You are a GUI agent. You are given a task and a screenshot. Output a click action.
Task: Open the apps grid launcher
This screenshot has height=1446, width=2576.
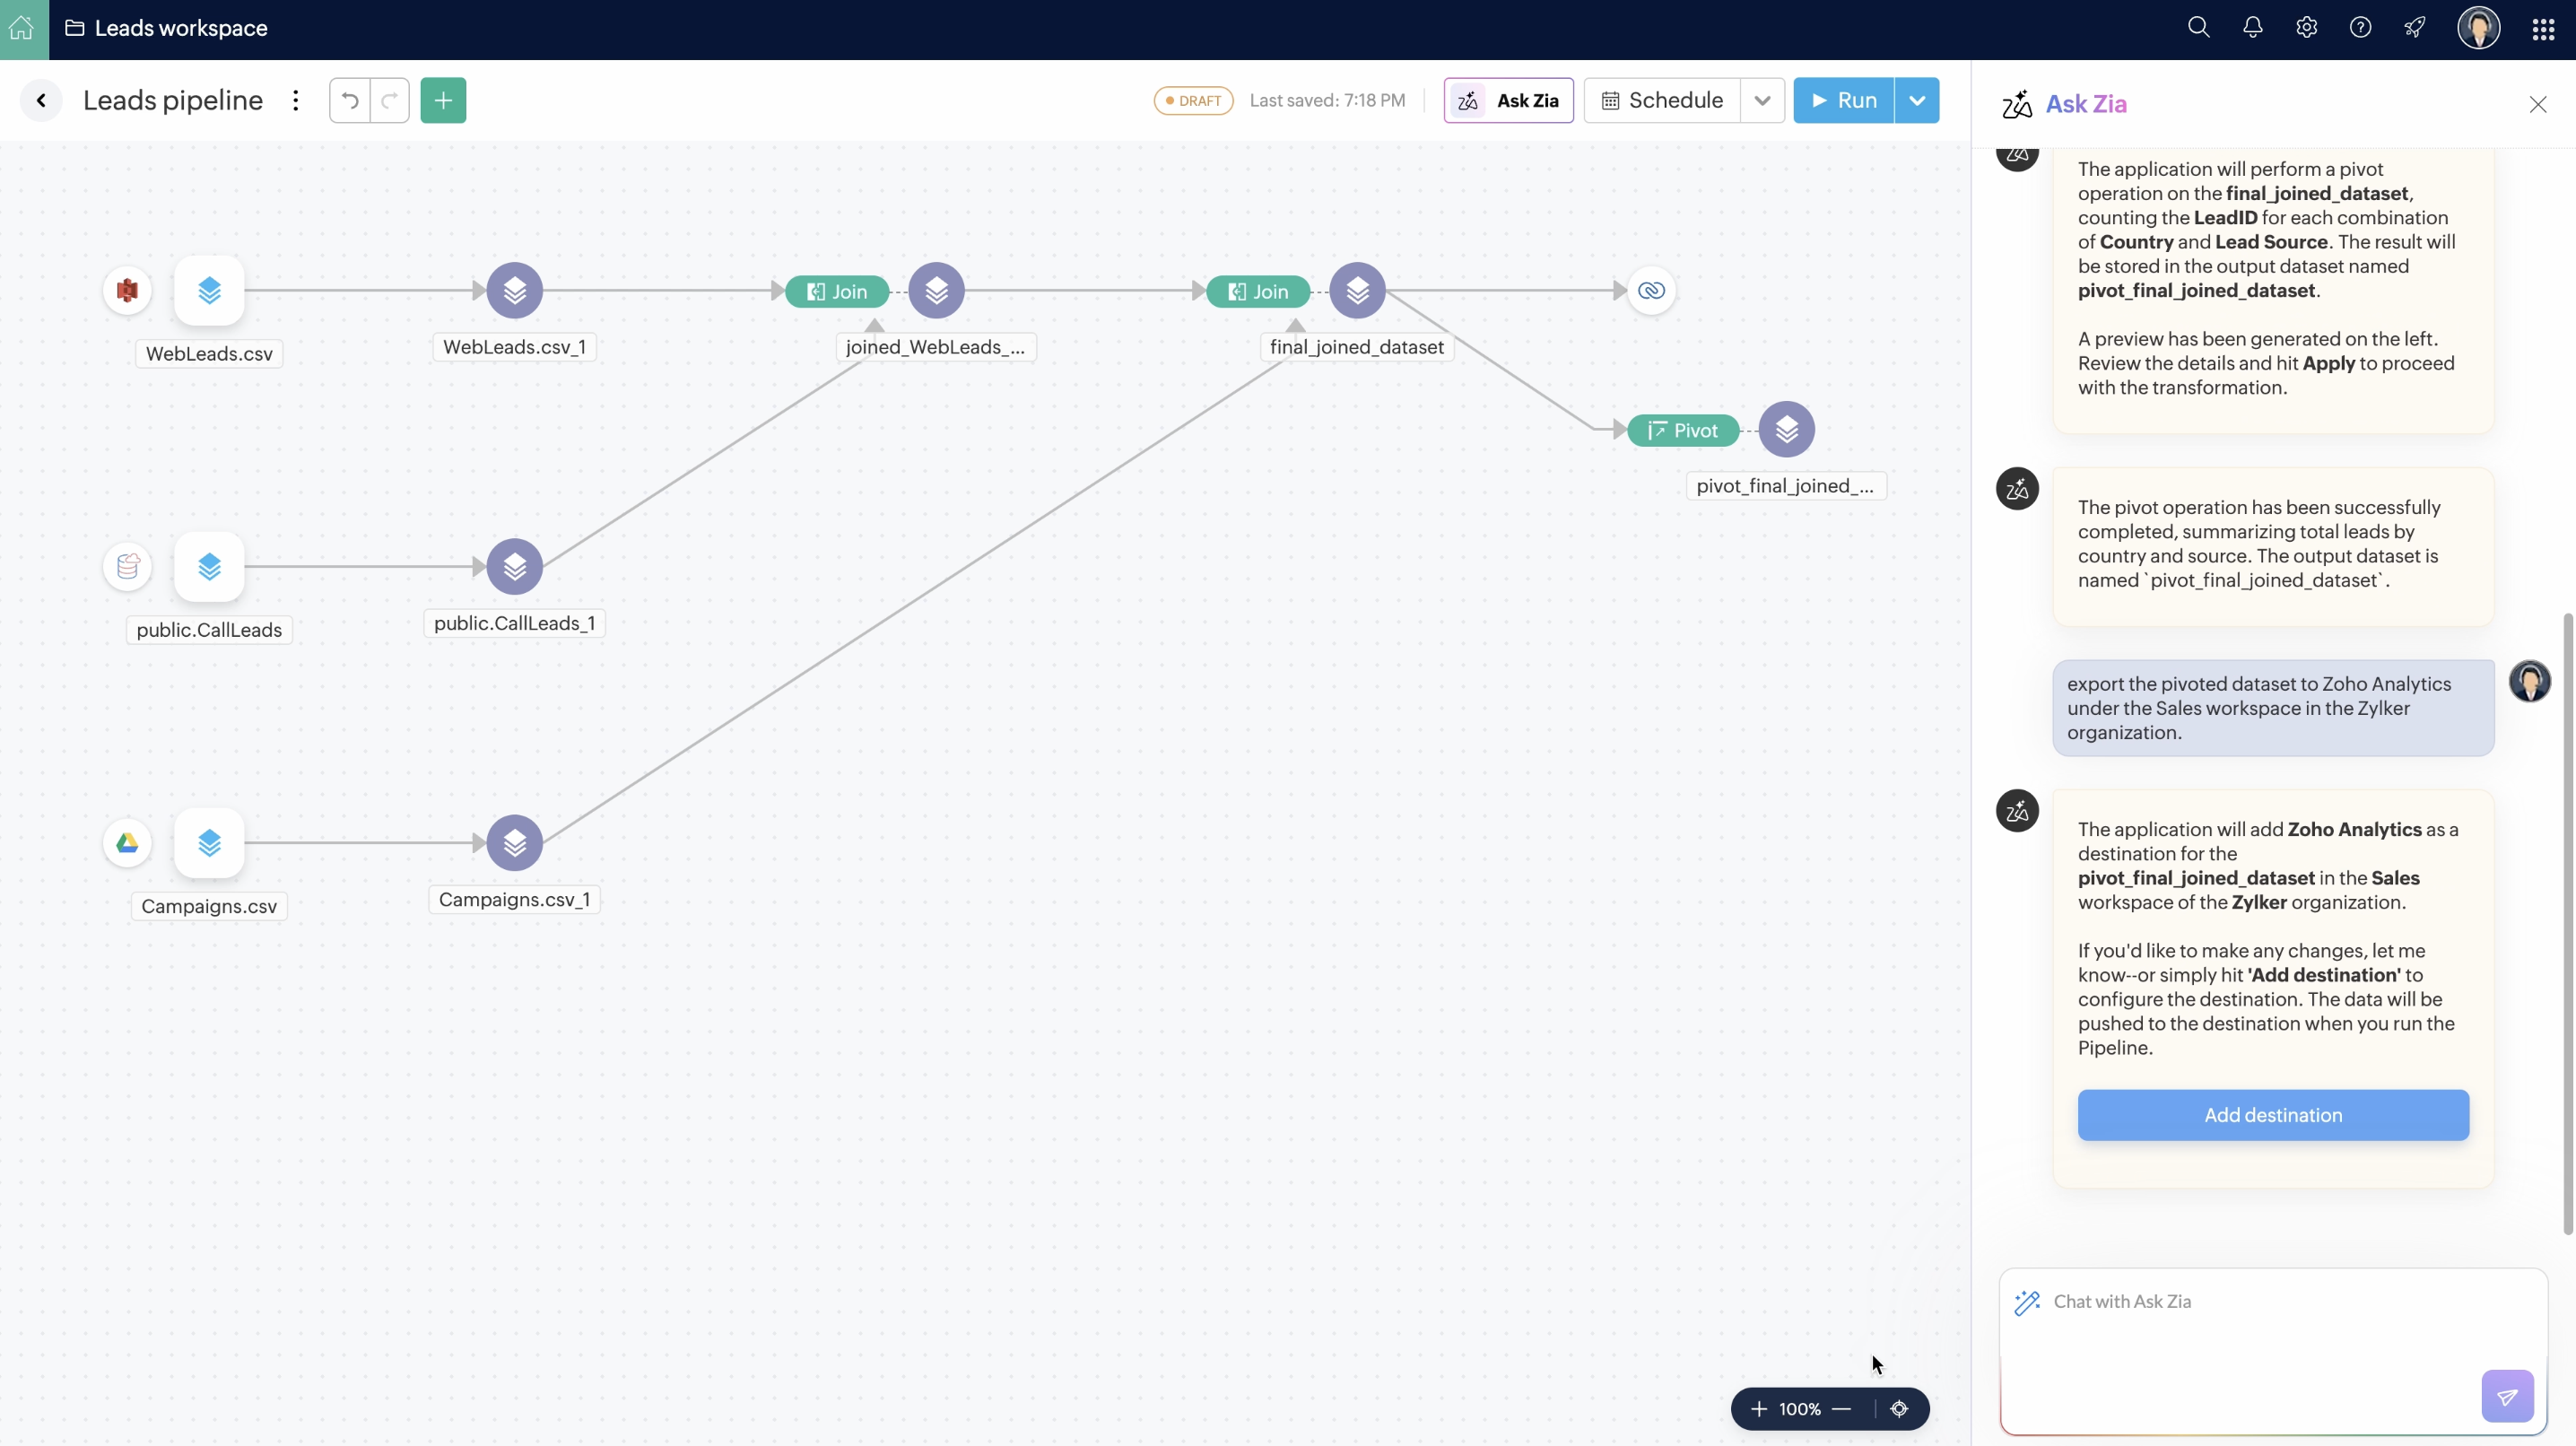[x=2543, y=29]
